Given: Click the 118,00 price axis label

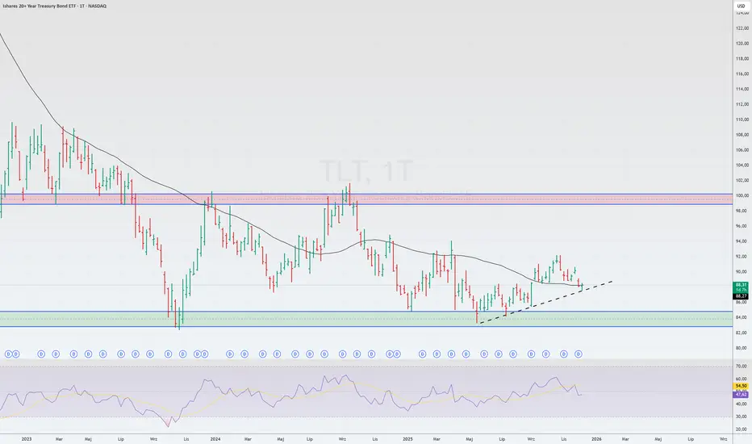Looking at the screenshot, I should 742,59.
